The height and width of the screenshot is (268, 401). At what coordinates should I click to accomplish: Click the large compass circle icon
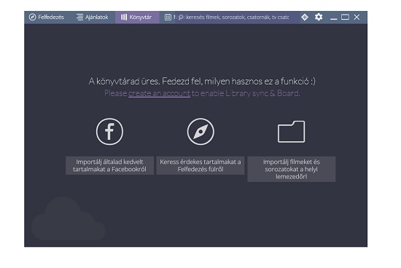[200, 132]
